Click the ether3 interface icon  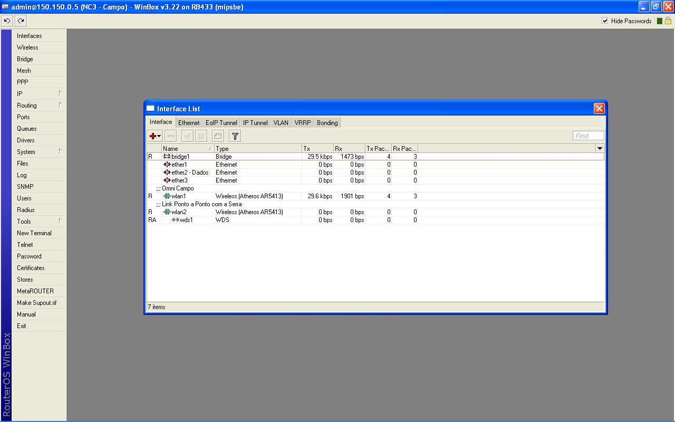click(x=167, y=180)
